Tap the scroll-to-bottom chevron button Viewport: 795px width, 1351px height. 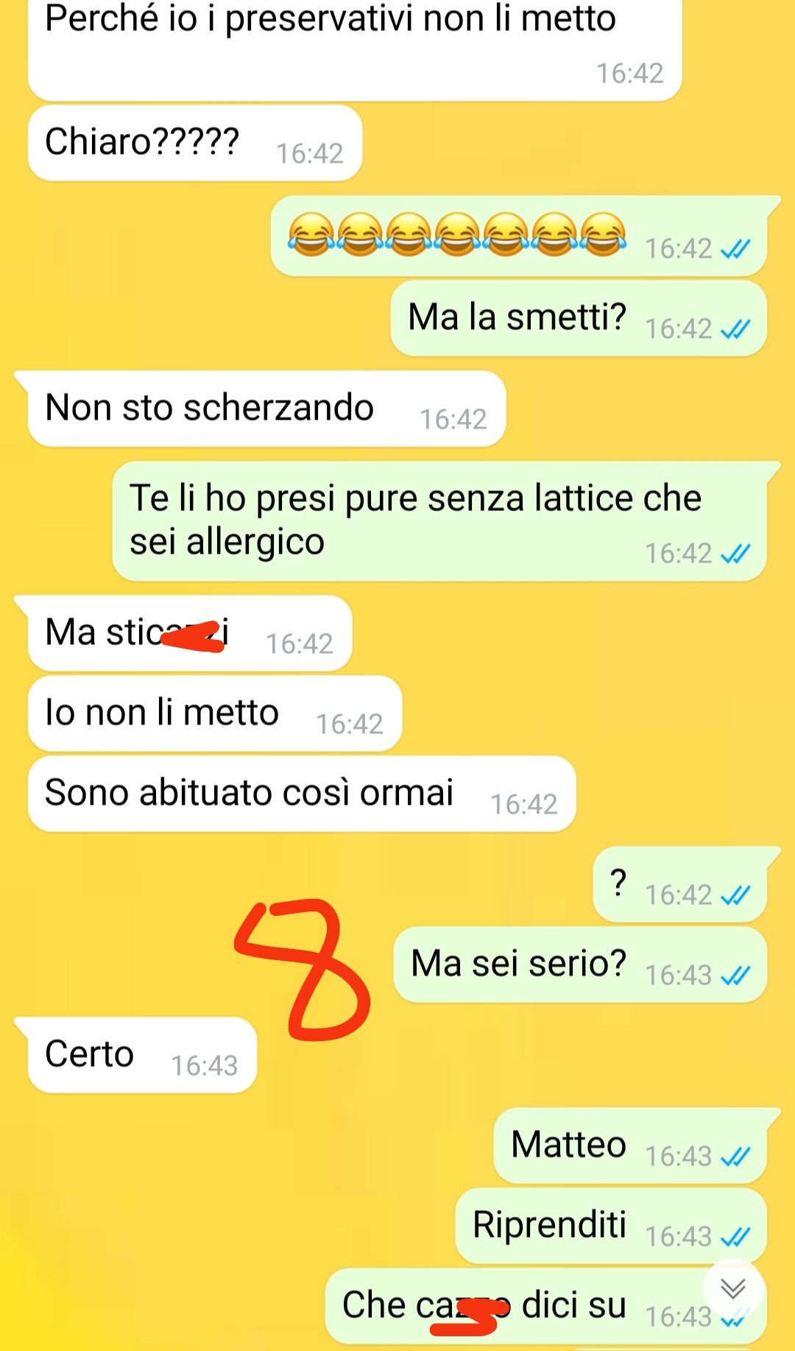[732, 1288]
